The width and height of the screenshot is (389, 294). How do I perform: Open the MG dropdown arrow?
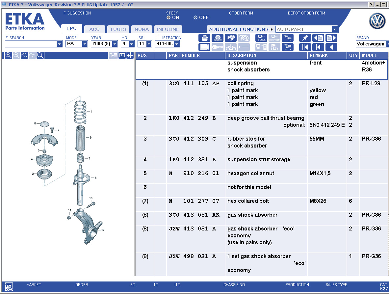pos(132,44)
